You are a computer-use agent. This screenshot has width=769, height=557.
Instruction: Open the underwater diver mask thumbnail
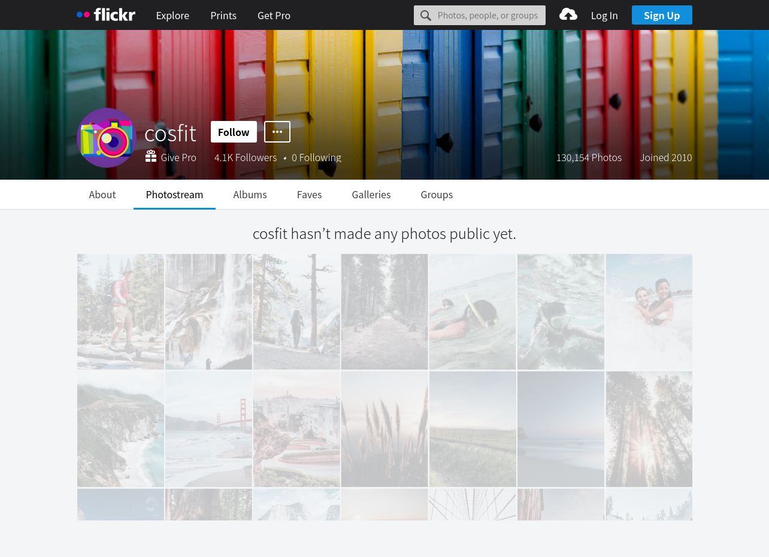[x=561, y=311]
